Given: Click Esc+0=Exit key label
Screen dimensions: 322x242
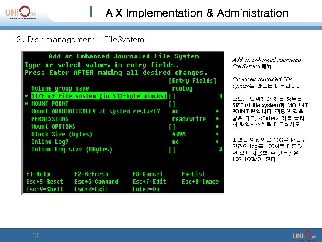Looking at the screenshot, I should point(91,189).
